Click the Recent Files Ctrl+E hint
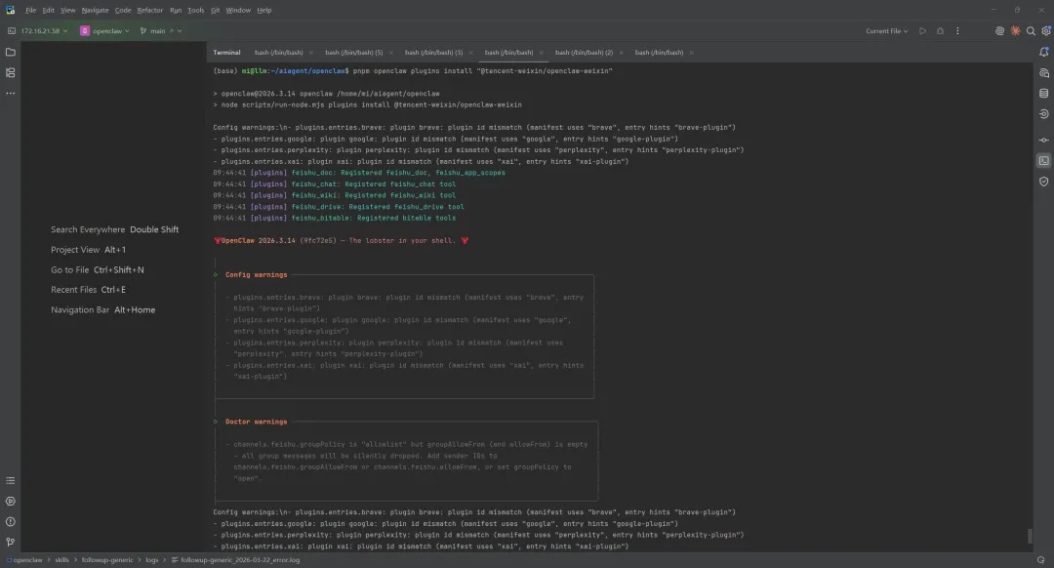Image resolution: width=1054 pixels, height=568 pixels. 88,290
